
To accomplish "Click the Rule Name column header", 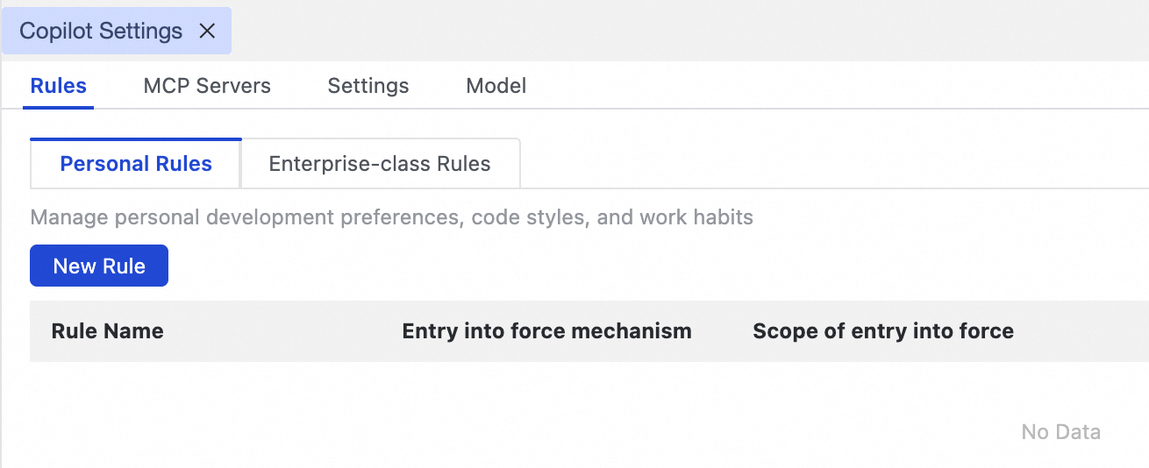I will coord(108,331).
